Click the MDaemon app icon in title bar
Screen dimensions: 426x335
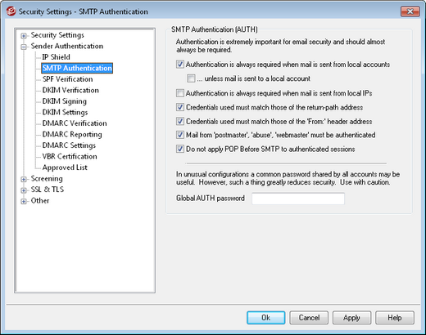click(11, 11)
